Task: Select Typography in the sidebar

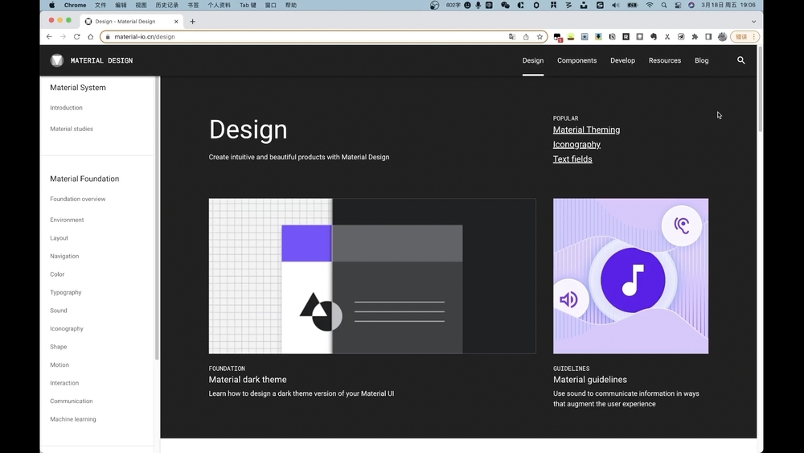Action: (66, 292)
